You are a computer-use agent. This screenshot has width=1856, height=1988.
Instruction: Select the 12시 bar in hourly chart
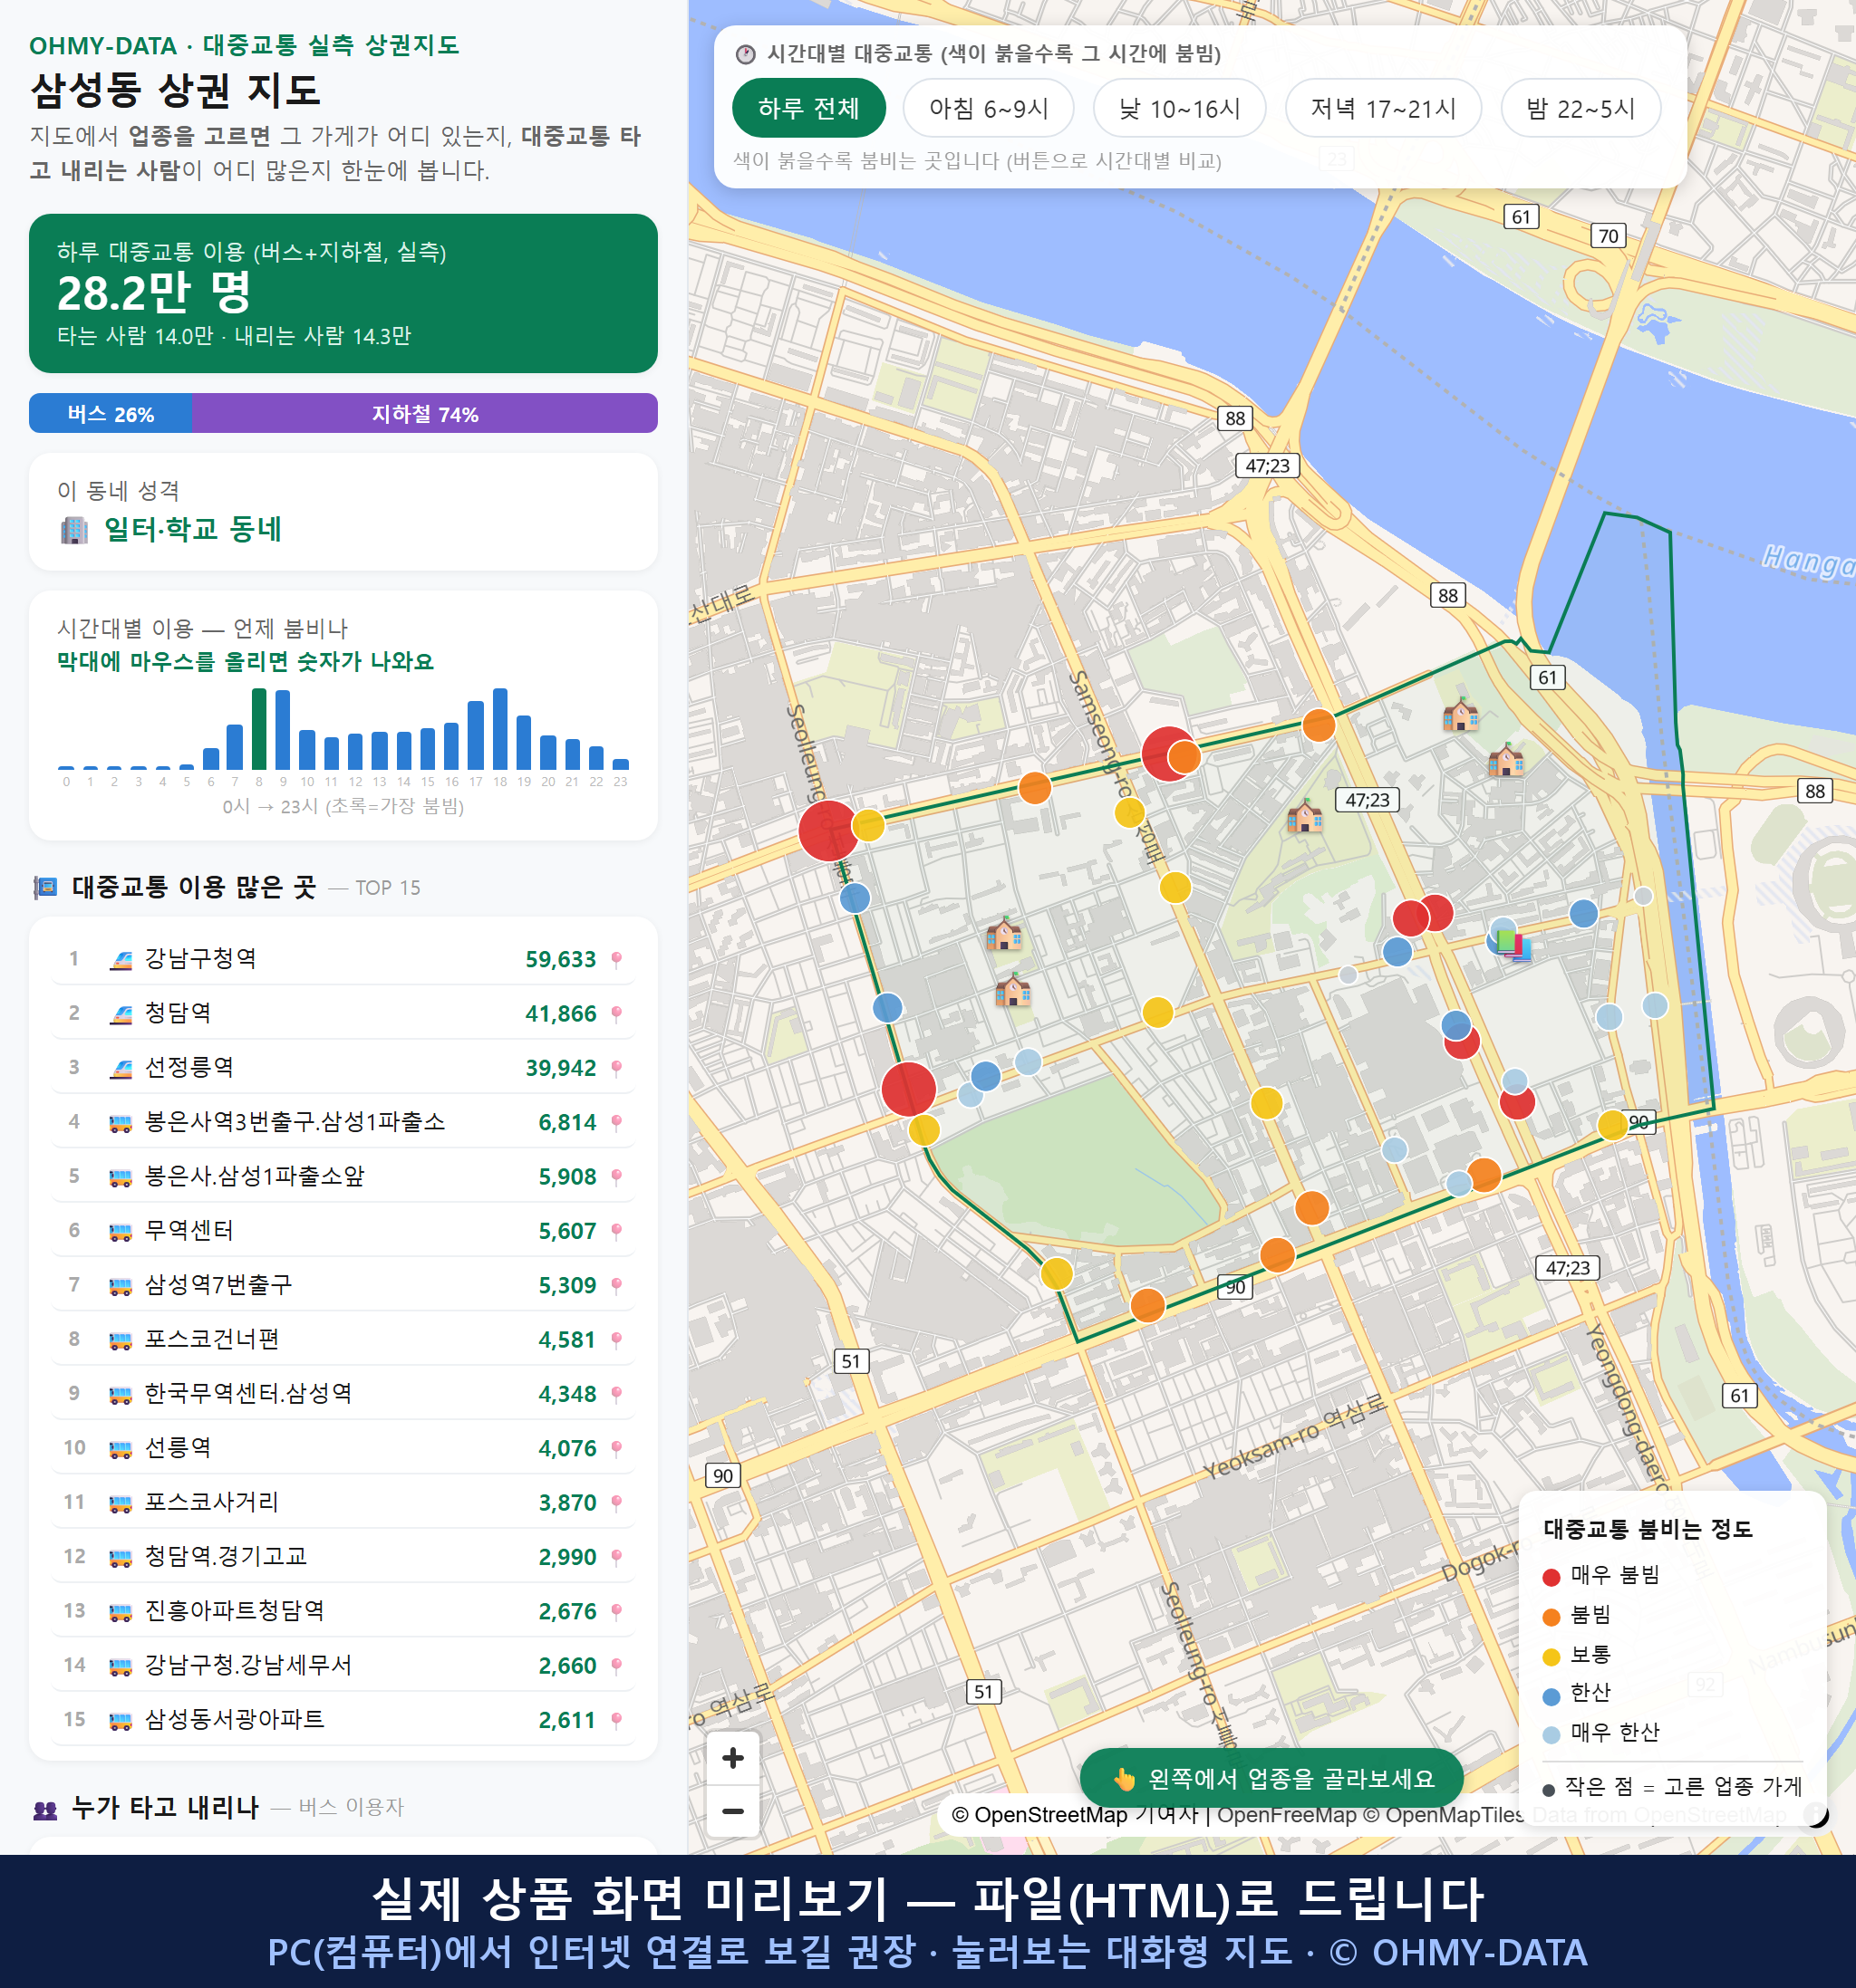click(355, 751)
